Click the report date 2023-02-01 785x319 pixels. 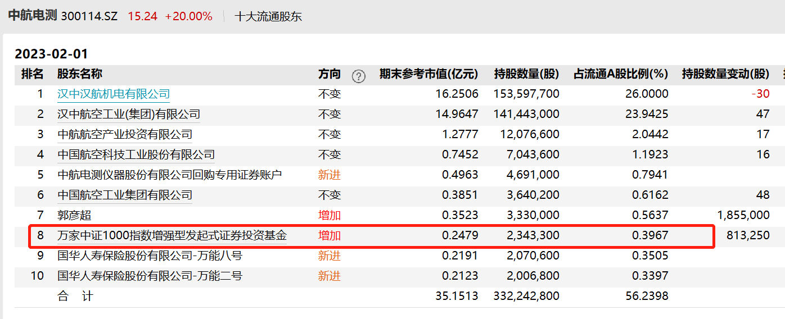tap(52, 54)
